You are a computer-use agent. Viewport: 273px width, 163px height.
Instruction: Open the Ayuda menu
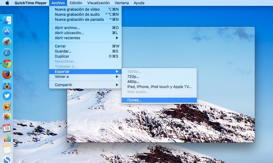(x=139, y=3)
